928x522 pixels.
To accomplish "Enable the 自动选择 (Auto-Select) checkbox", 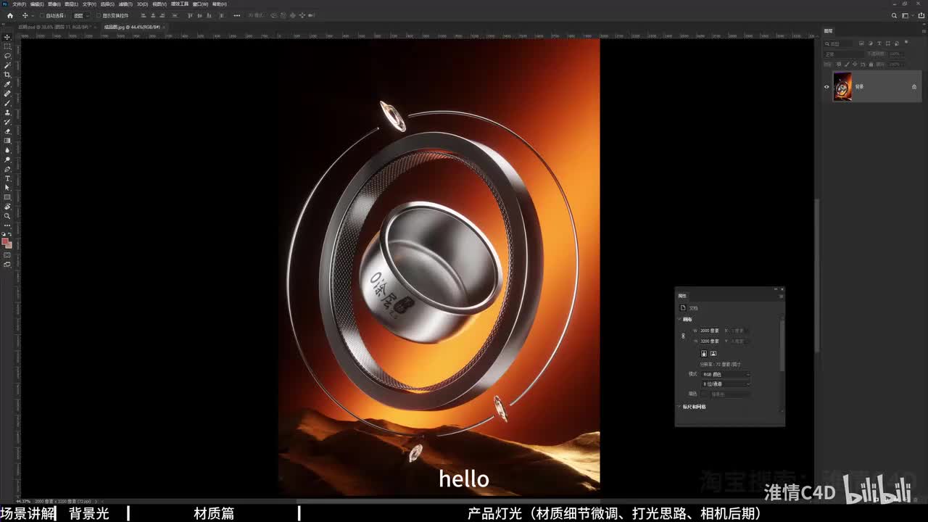I will tap(41, 15).
